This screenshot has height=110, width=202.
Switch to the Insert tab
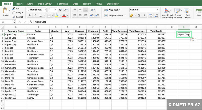(19, 4)
